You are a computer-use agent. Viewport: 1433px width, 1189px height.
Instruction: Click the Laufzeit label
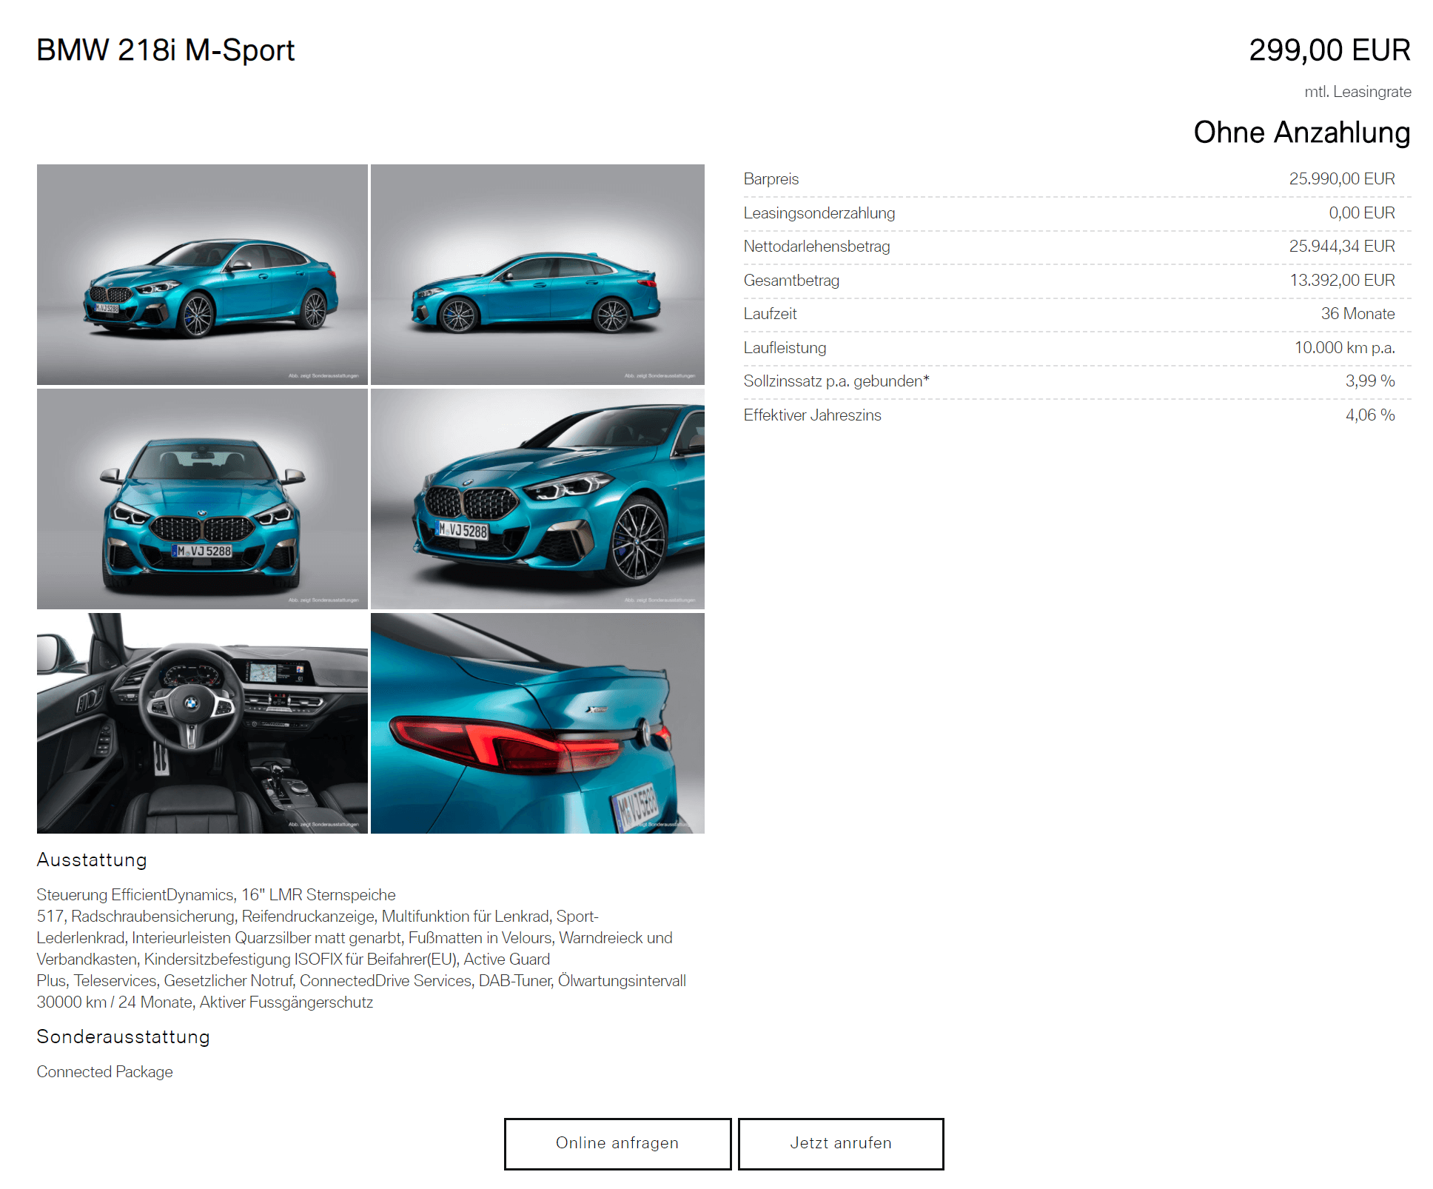[771, 314]
